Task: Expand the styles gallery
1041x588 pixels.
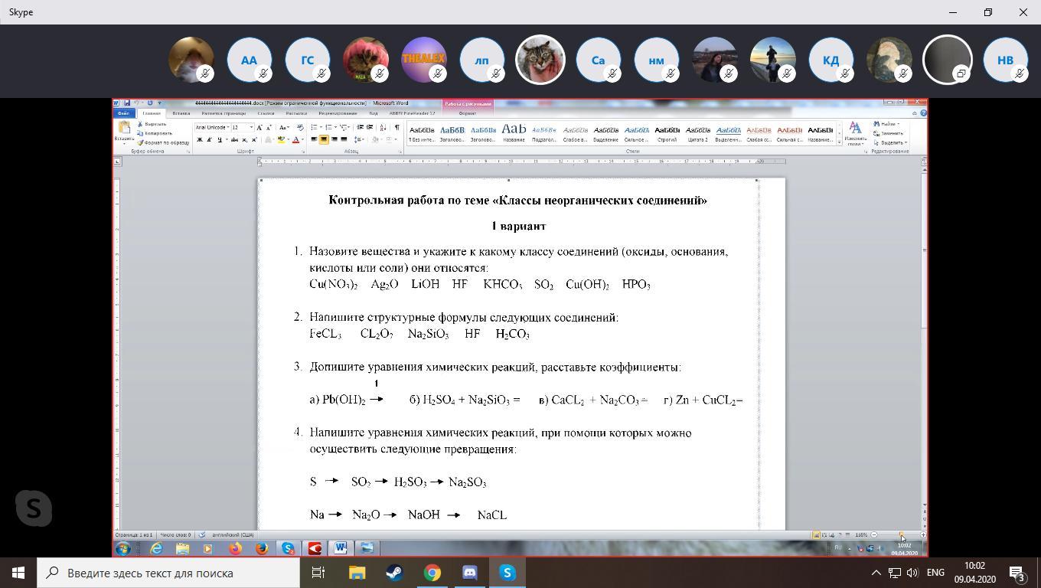Action: (840, 142)
